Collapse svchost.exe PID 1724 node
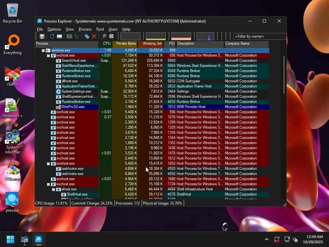 [48, 184]
